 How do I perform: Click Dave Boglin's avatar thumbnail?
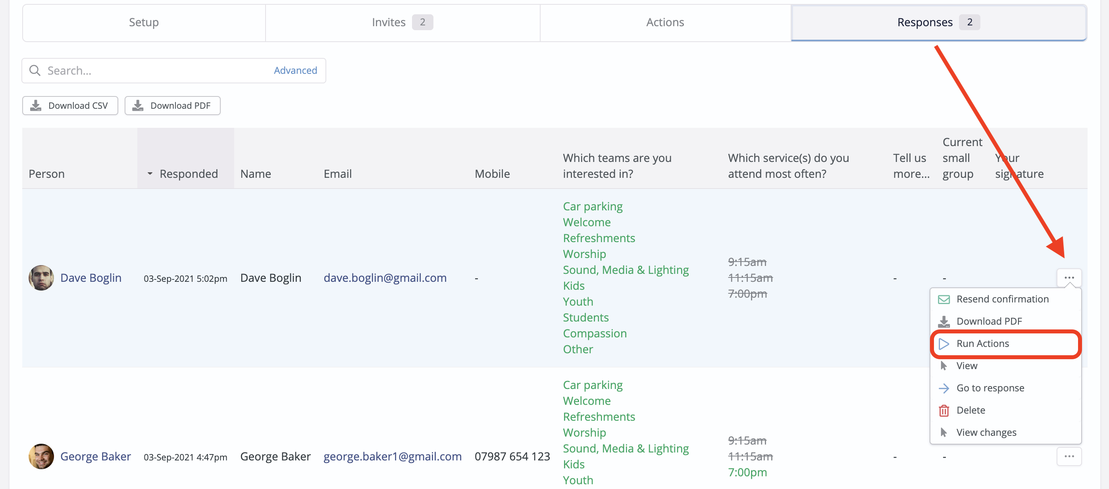(x=41, y=278)
